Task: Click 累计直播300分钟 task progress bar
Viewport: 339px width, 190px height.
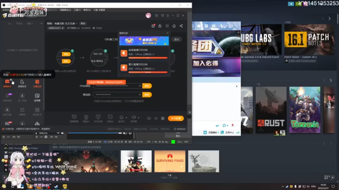Action: (x=148, y=72)
